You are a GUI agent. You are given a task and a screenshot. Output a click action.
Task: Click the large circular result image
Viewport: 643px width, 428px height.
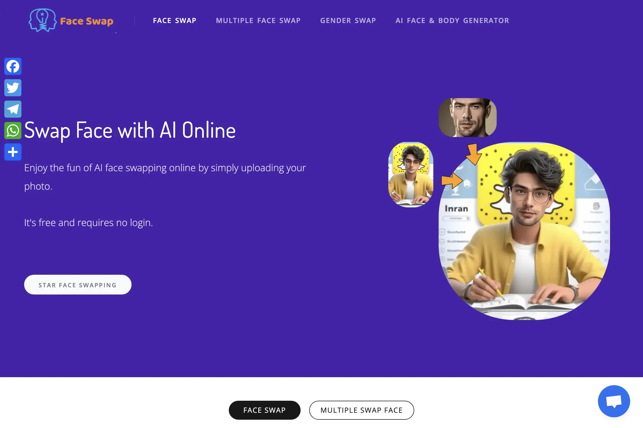tap(524, 231)
